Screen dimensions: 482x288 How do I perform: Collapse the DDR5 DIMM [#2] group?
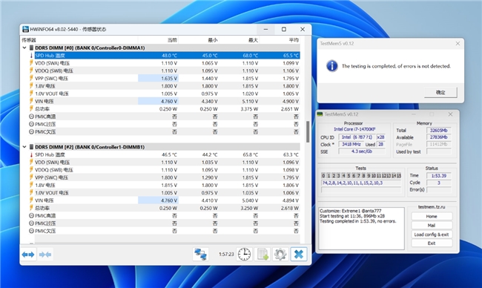[24, 147]
